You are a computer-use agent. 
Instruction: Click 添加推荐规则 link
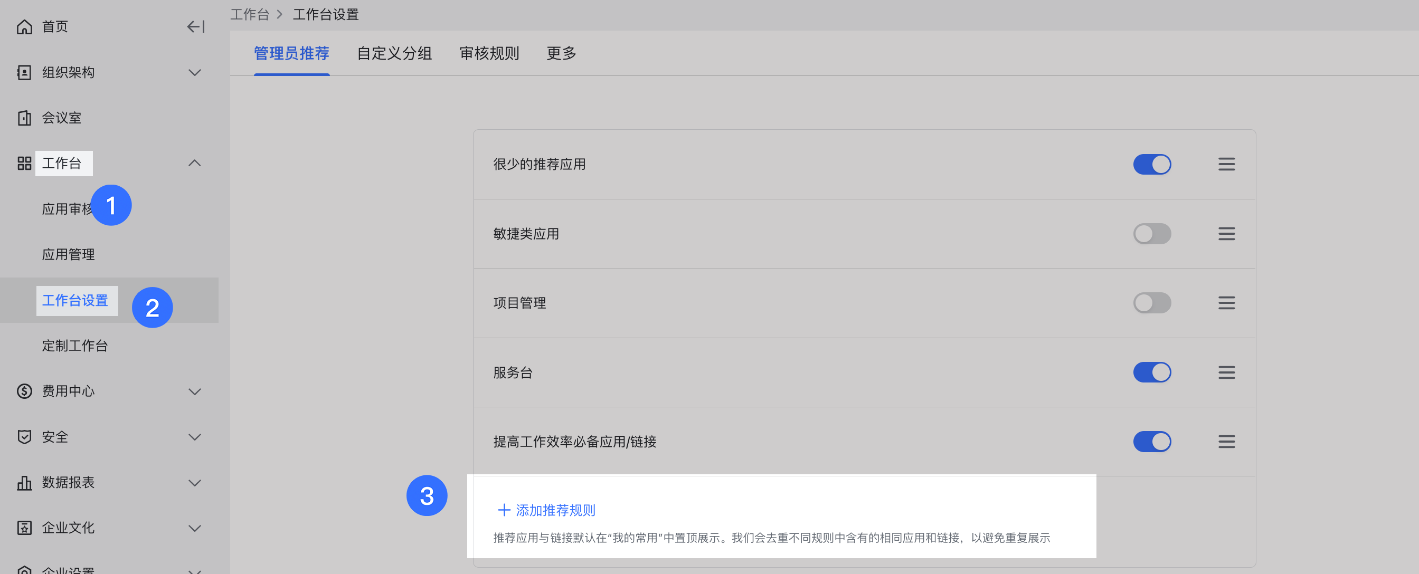point(555,510)
